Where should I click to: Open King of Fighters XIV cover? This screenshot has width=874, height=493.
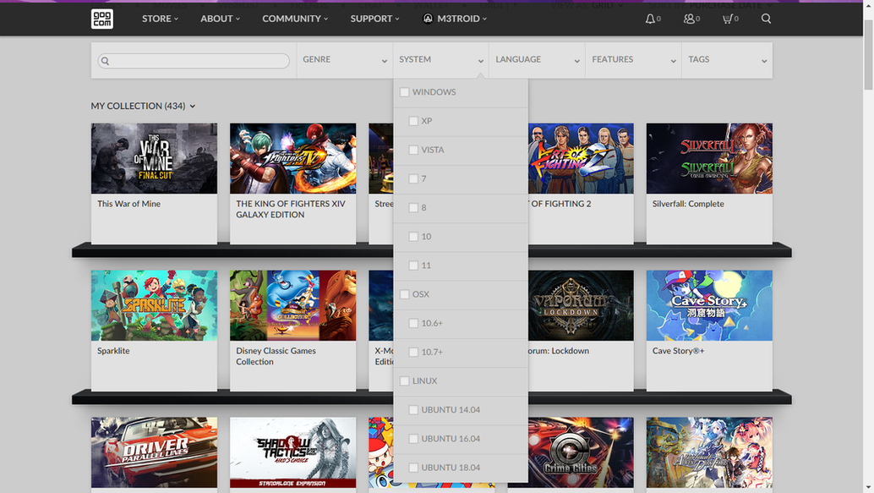[x=293, y=158]
